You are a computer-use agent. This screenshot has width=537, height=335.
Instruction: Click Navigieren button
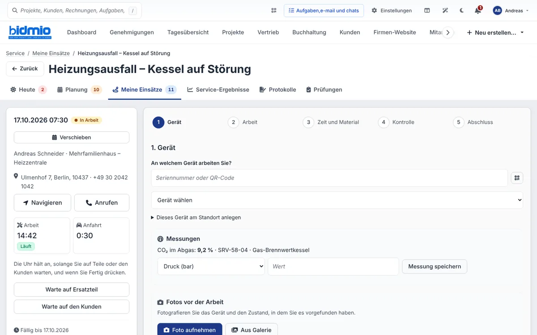(43, 202)
